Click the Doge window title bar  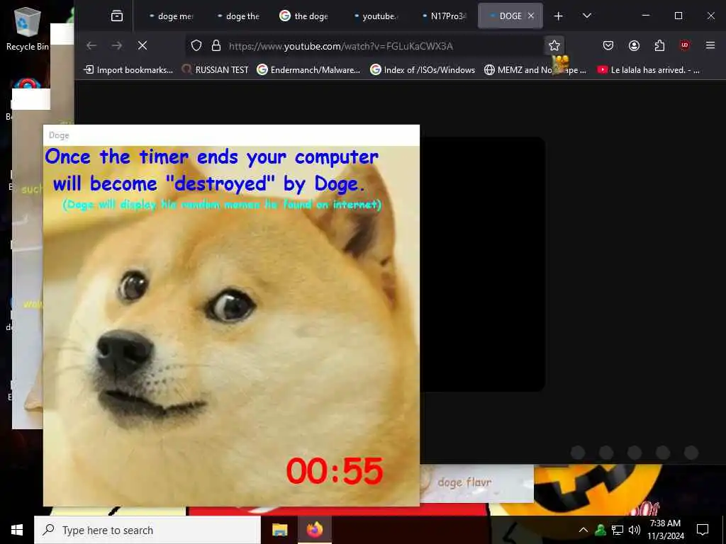coord(231,135)
